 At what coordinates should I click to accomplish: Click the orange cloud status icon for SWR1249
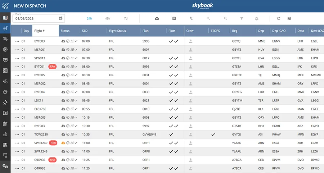[63, 143]
